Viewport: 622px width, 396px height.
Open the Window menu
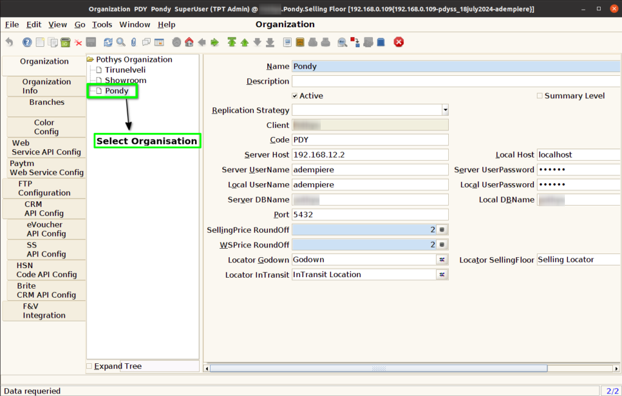(134, 24)
